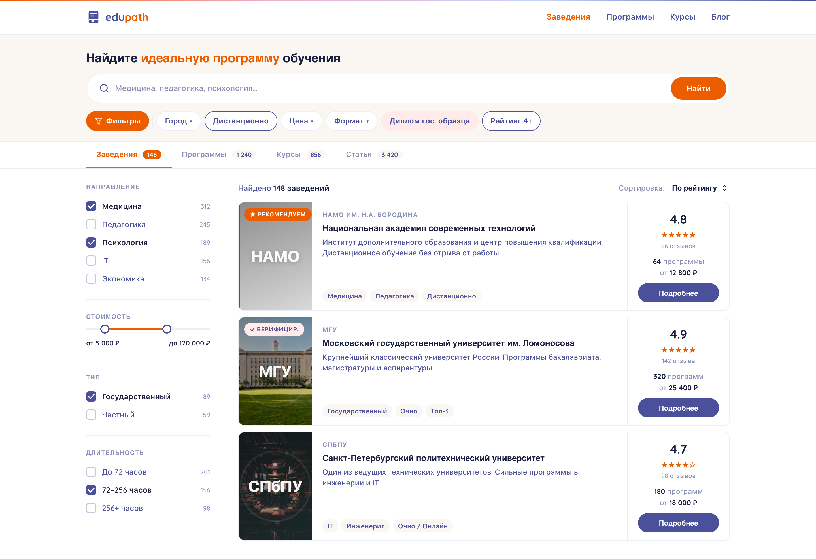Screen dimensions: 816x559
Task: Click Подробнее for МГУ
Action: tap(678, 408)
